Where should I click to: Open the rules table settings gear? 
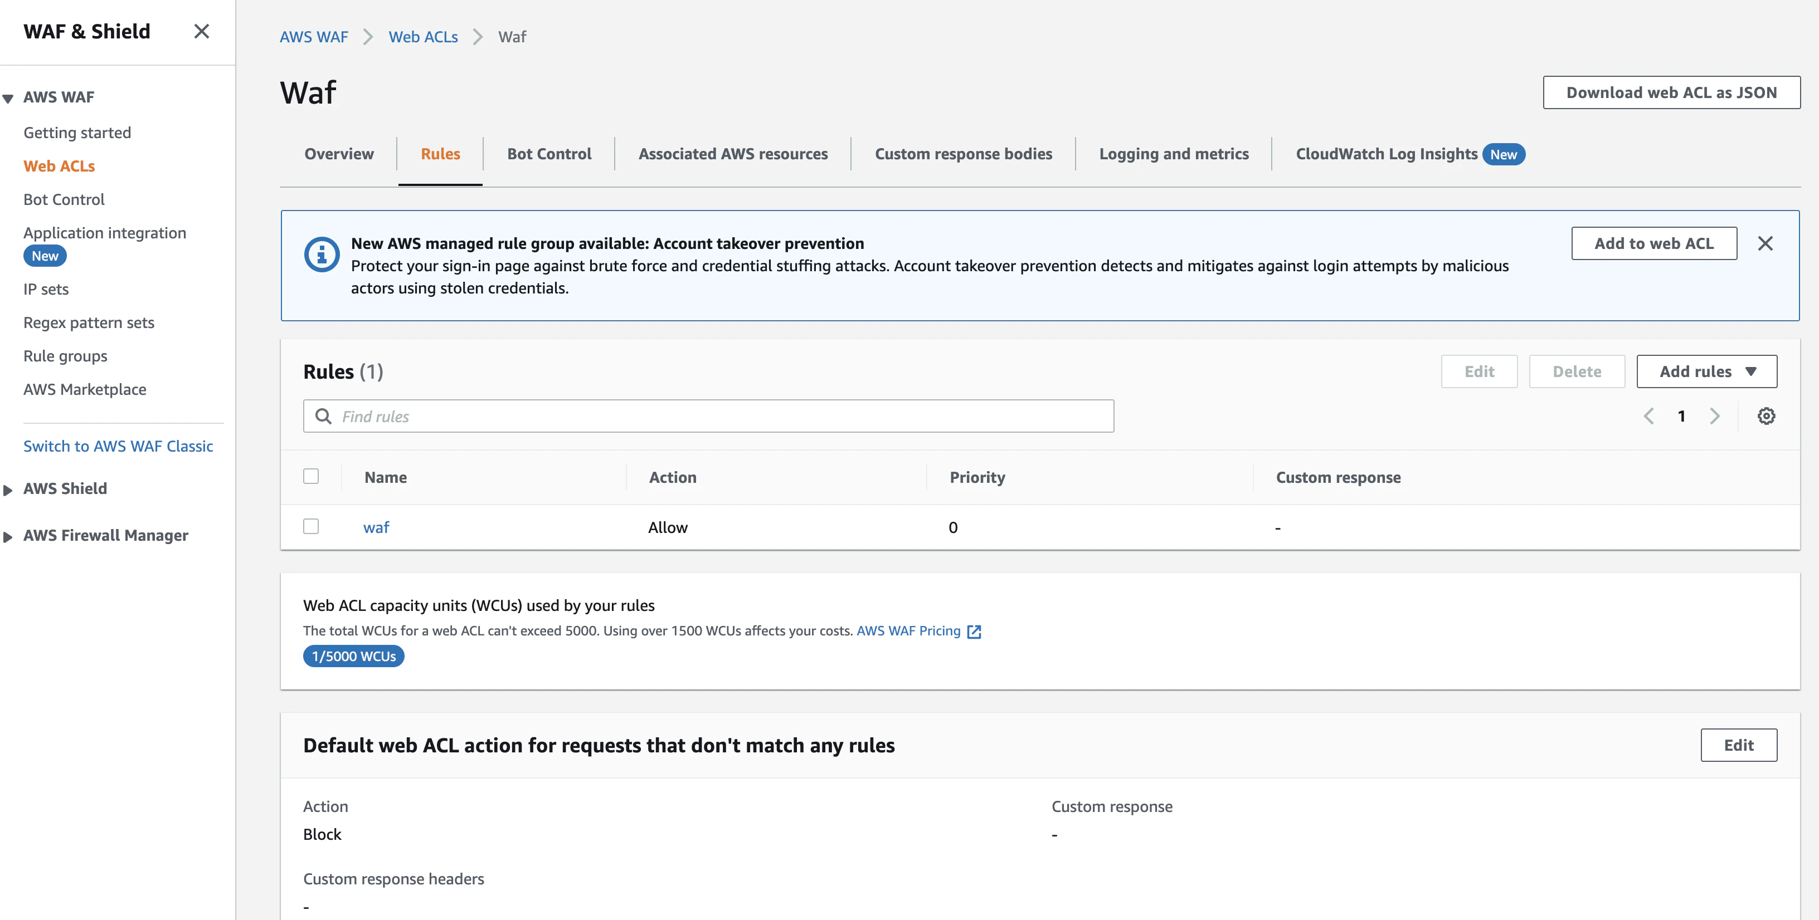[x=1766, y=416]
